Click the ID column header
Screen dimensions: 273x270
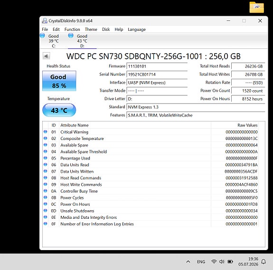[54, 125]
